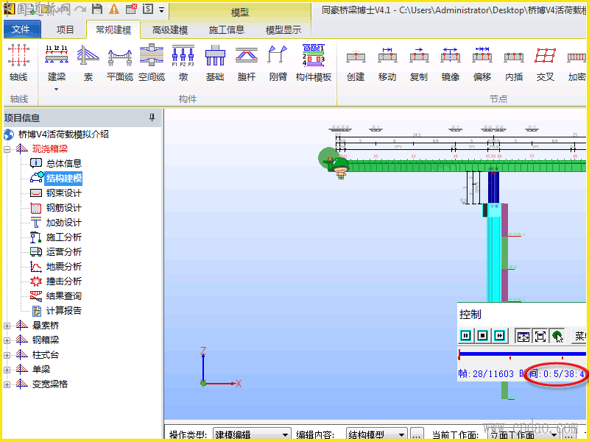Open 施工分析 tree item
Screen dimensions: 589x441
click(x=63, y=237)
